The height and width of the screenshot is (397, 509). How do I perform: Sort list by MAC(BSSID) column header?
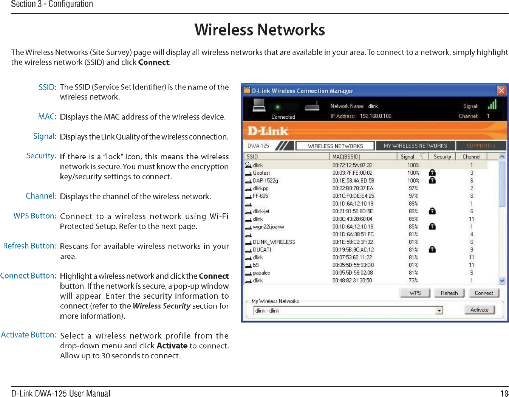coord(363,157)
